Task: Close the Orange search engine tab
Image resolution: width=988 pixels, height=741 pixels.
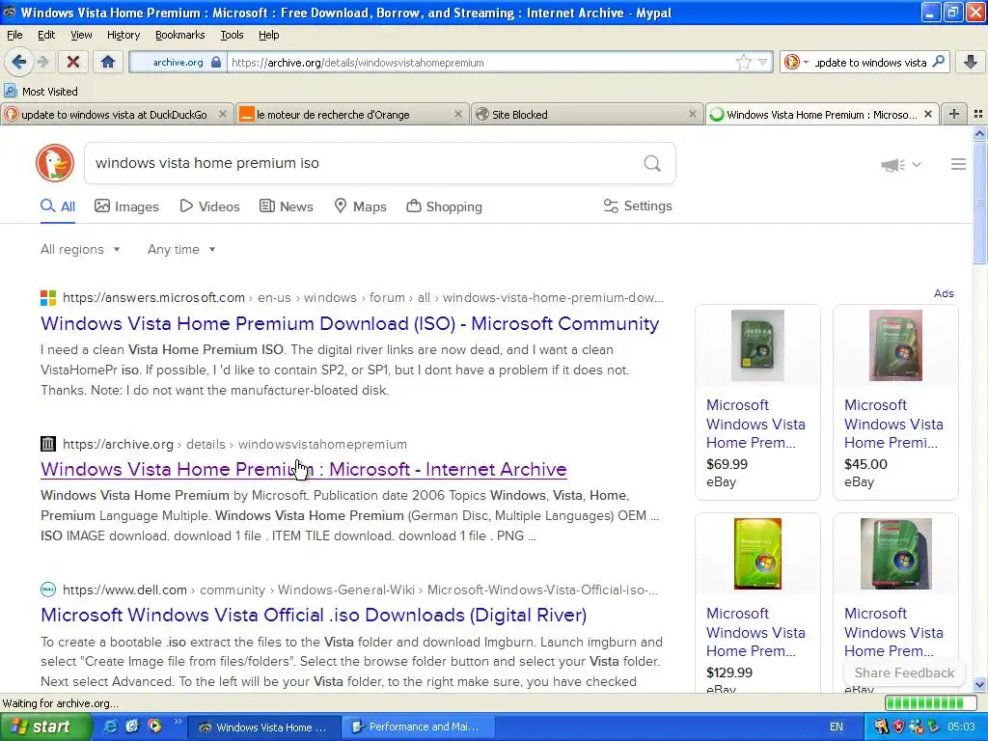Action: (x=458, y=114)
